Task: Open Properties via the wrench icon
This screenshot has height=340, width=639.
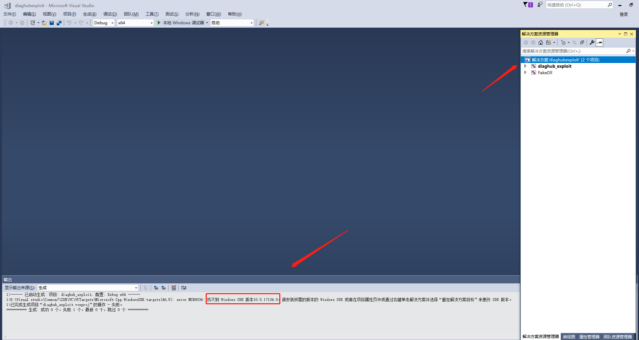Action: (592, 42)
